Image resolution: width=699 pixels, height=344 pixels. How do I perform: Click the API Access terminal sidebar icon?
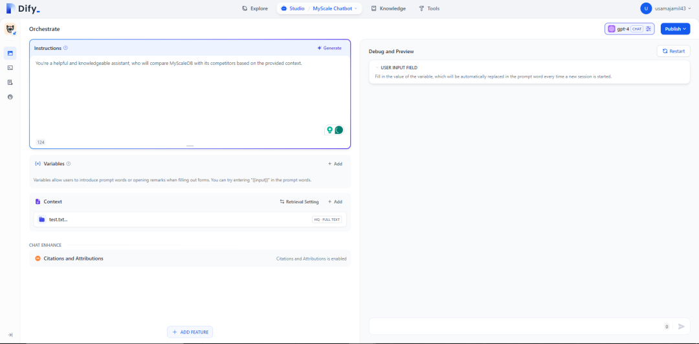(10, 67)
